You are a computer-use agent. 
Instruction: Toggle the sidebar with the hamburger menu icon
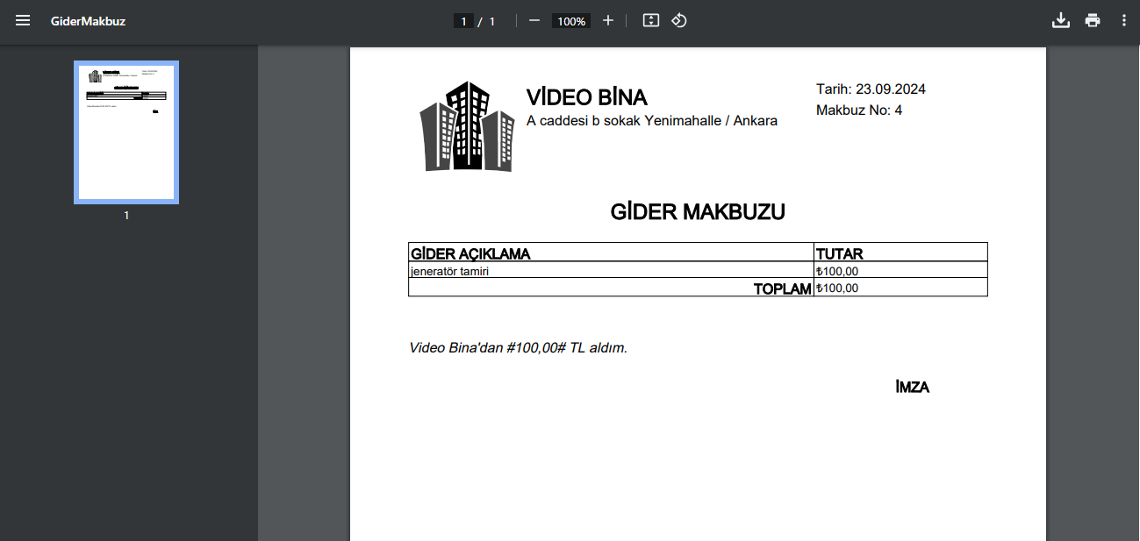tap(23, 20)
